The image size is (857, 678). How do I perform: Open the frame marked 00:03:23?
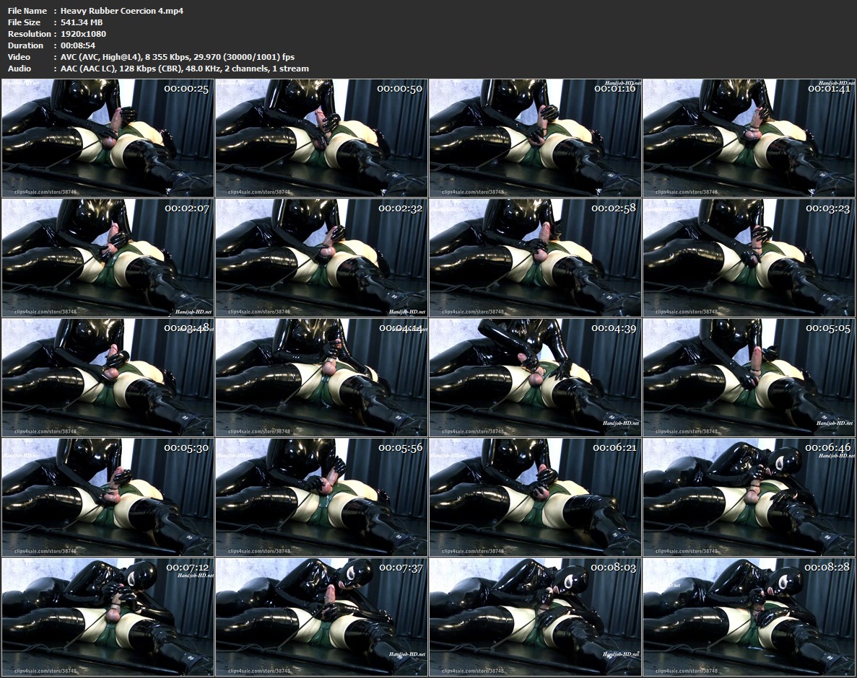point(749,257)
